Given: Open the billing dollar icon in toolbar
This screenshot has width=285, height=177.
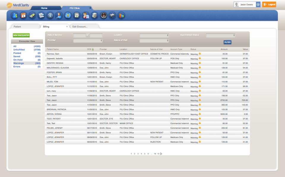Looking at the screenshot, I should (69, 15).
